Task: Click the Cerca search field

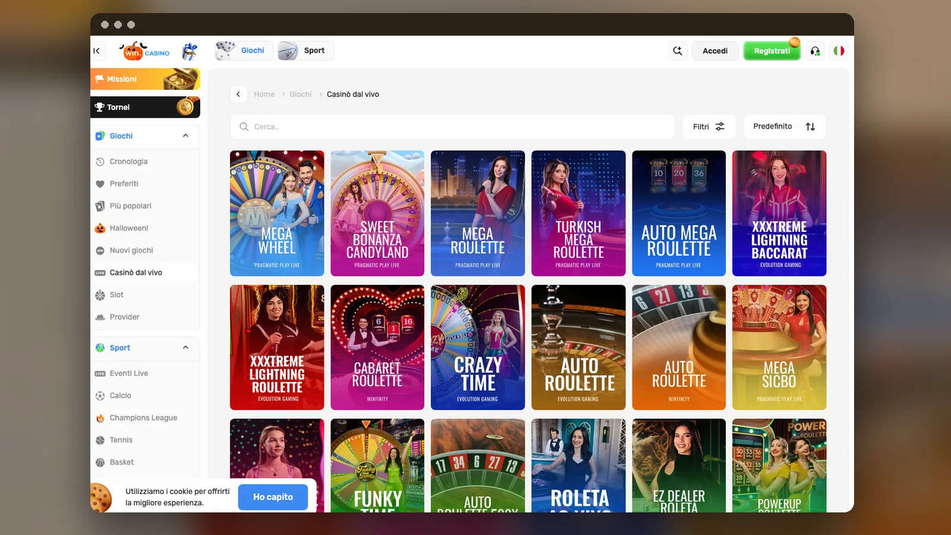Action: (x=452, y=127)
